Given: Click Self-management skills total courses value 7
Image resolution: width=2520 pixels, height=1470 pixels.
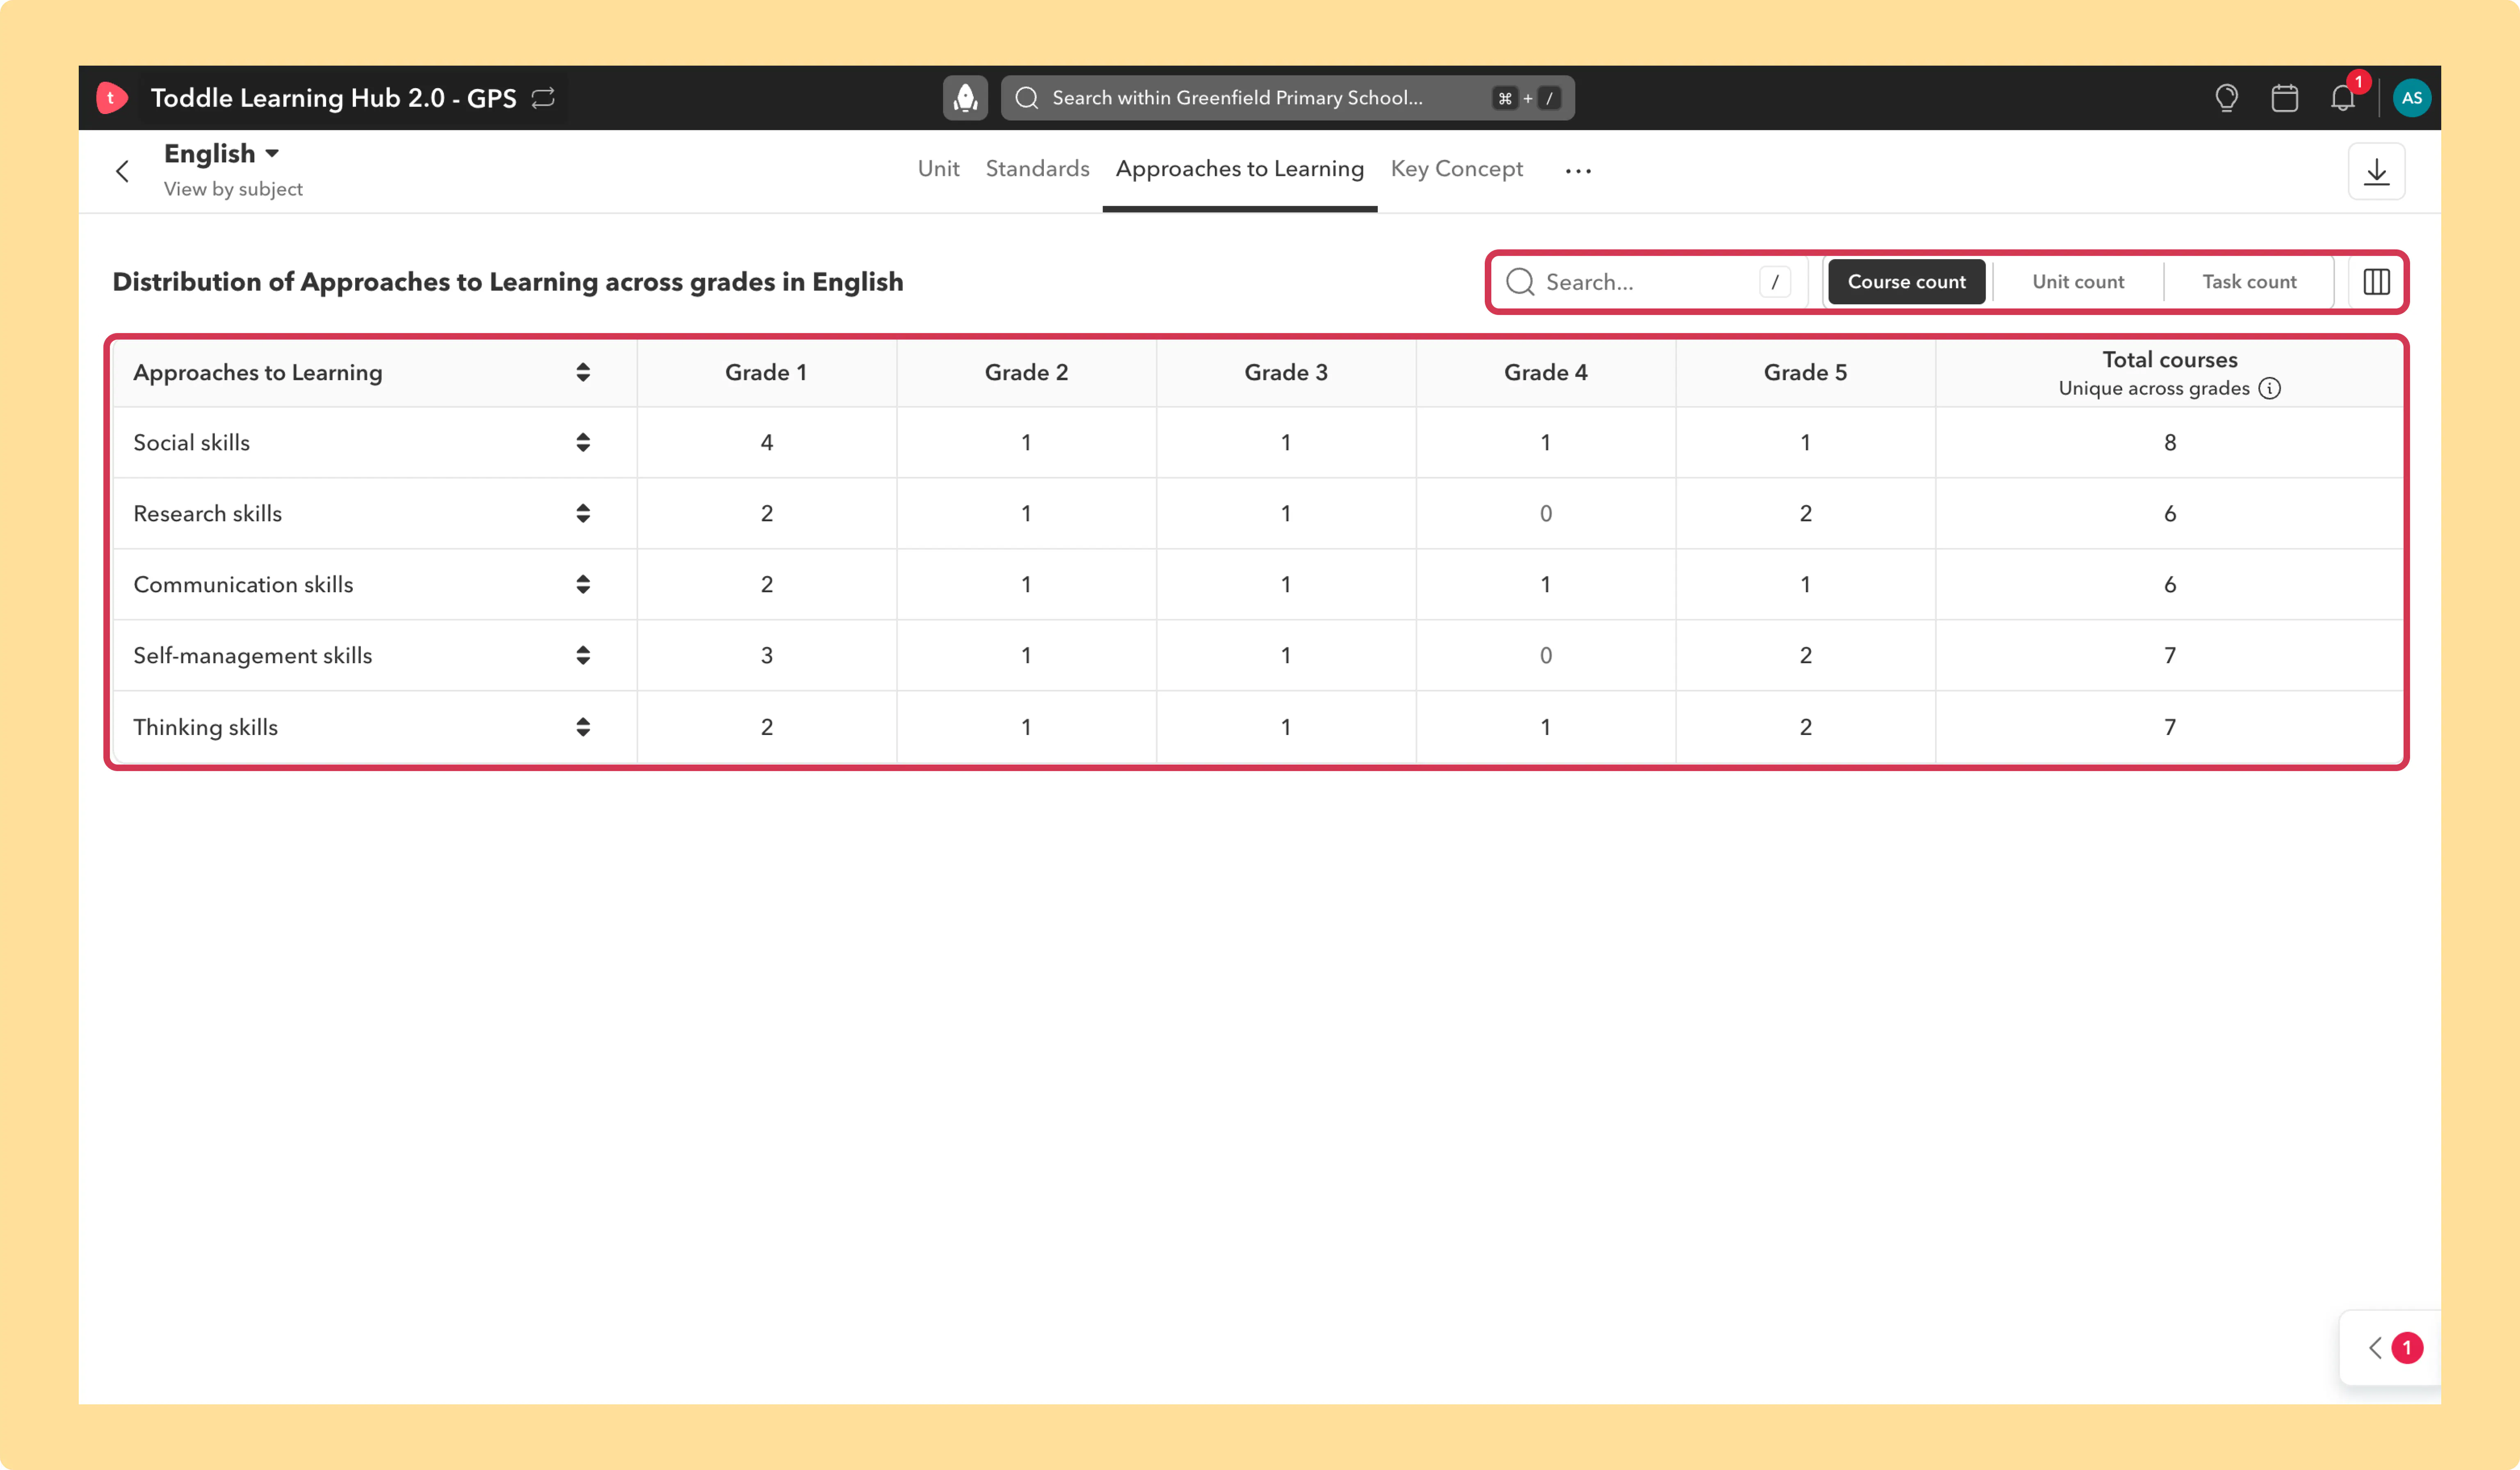Looking at the screenshot, I should click(x=2170, y=655).
